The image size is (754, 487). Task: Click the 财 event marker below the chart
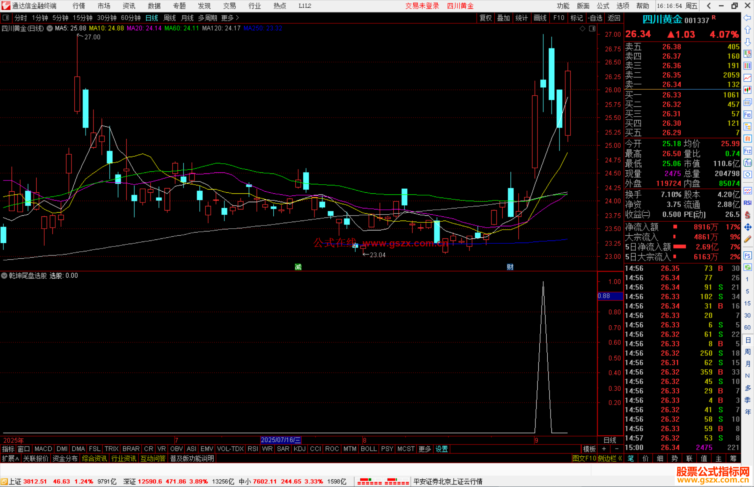[510, 267]
